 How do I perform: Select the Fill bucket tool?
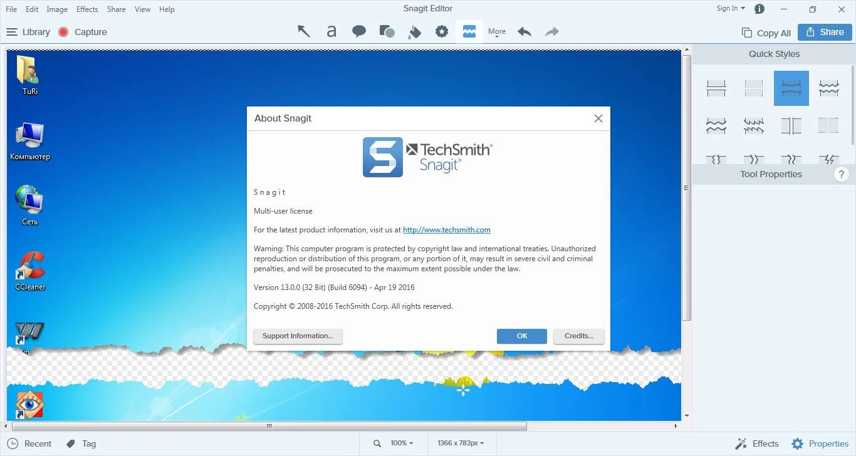[414, 31]
